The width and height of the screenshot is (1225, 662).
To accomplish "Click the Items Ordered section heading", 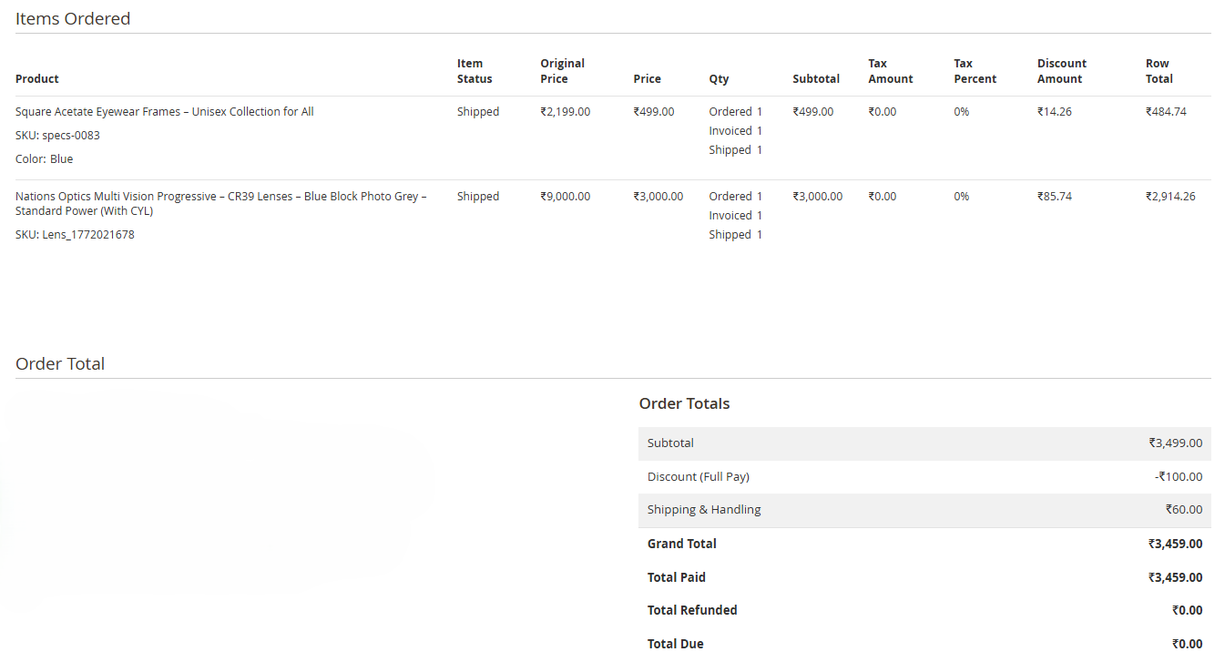I will pos(73,18).
